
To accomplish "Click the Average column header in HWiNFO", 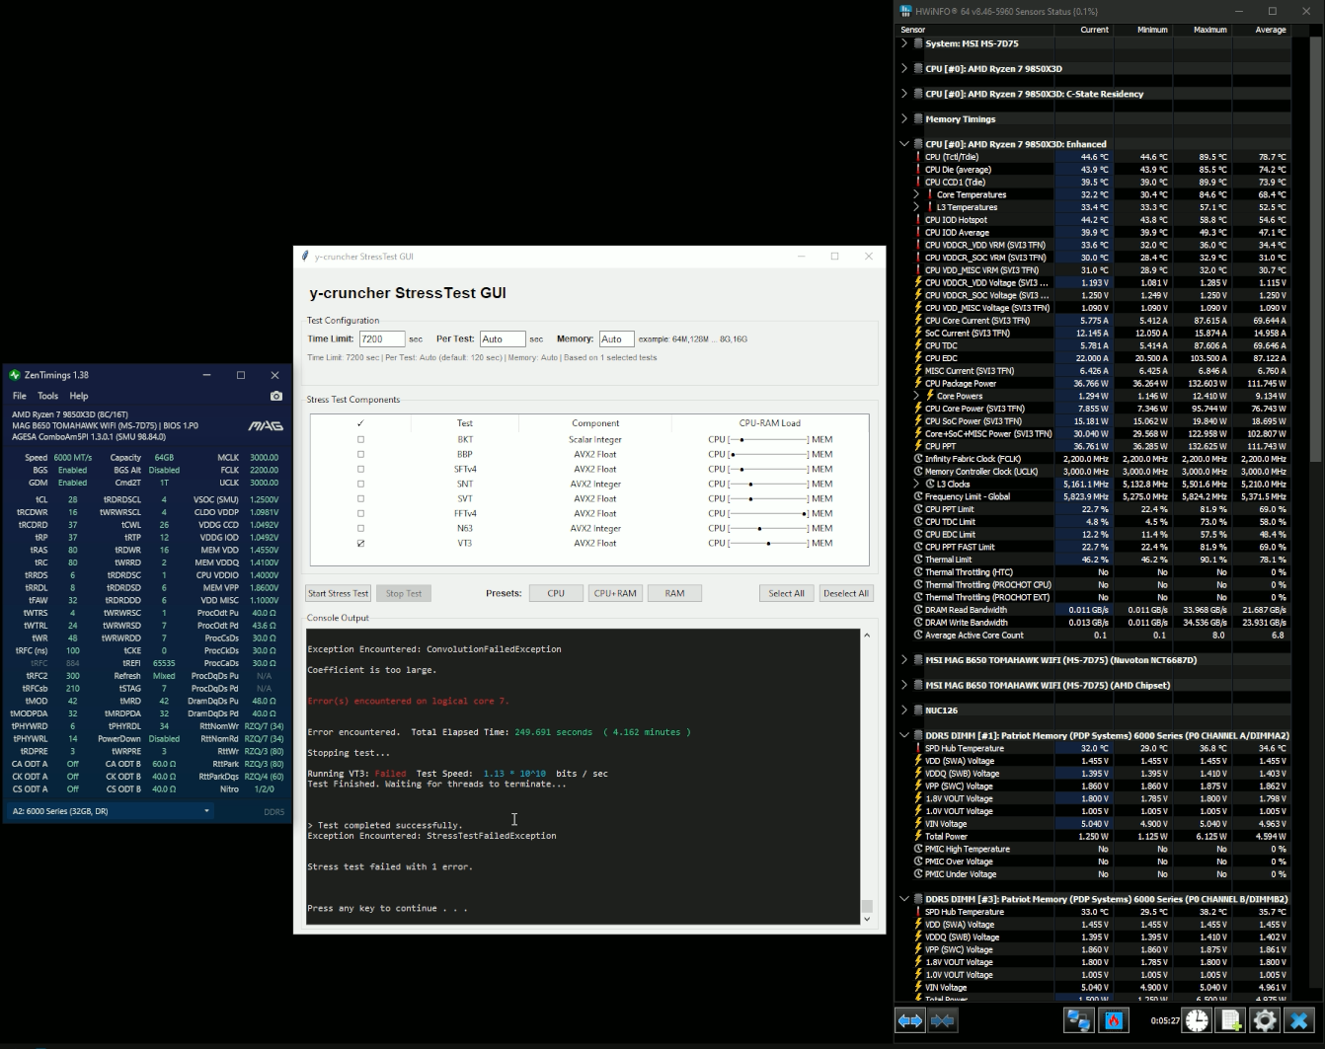I will pos(1262,30).
